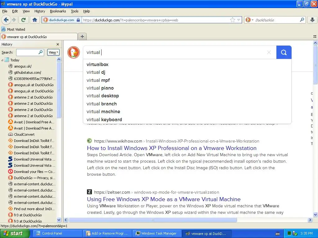This screenshot has height=238, width=318.
Task: Choose the 'virtual piano' suggestion
Action: pyautogui.click(x=187, y=88)
